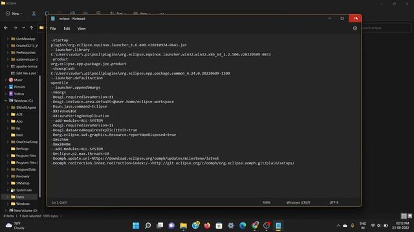Viewport: 414px width, 232px height.
Task: Open Teams Chat on taskbar
Action: (171, 226)
